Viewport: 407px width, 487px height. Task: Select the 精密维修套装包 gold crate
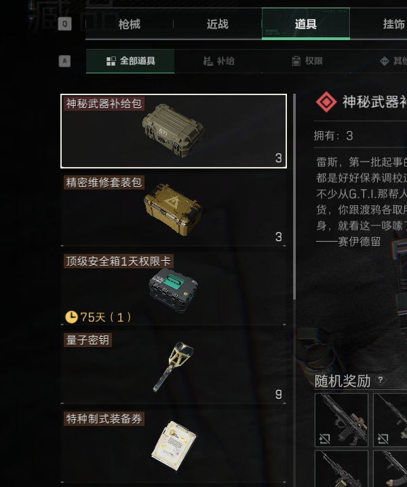point(174,210)
